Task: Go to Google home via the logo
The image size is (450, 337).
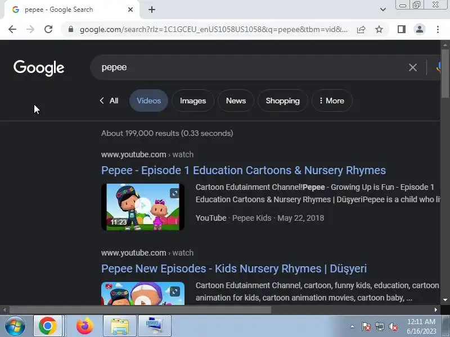Action: click(39, 68)
